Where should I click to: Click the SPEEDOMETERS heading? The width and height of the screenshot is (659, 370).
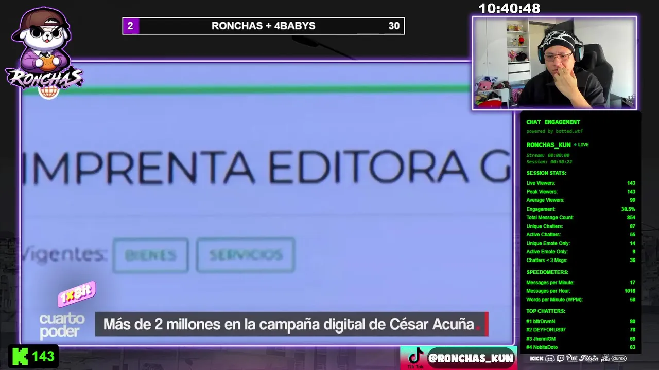(547, 272)
